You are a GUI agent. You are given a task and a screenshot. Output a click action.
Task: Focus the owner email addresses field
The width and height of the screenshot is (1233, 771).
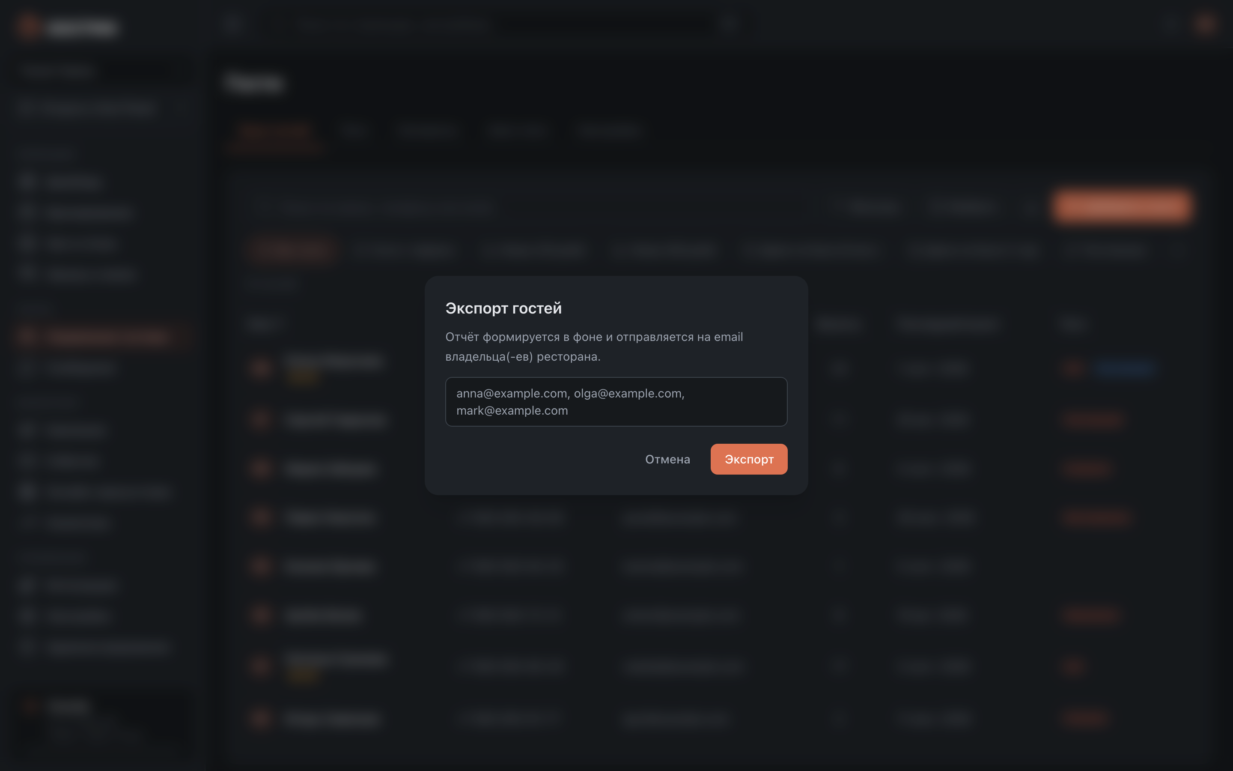coord(616,401)
